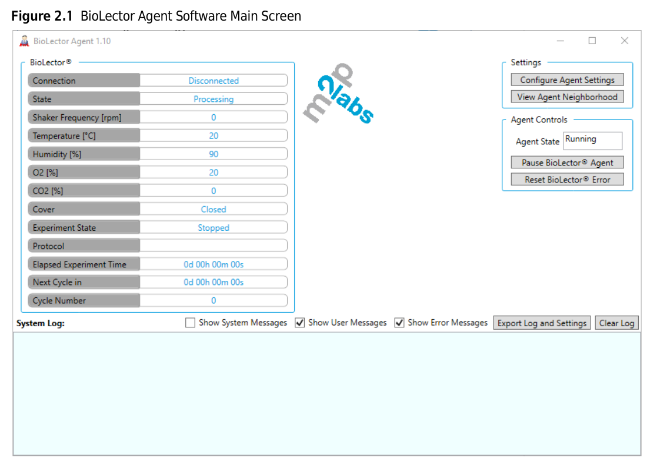Minimize the BioLector Agent window

point(560,41)
